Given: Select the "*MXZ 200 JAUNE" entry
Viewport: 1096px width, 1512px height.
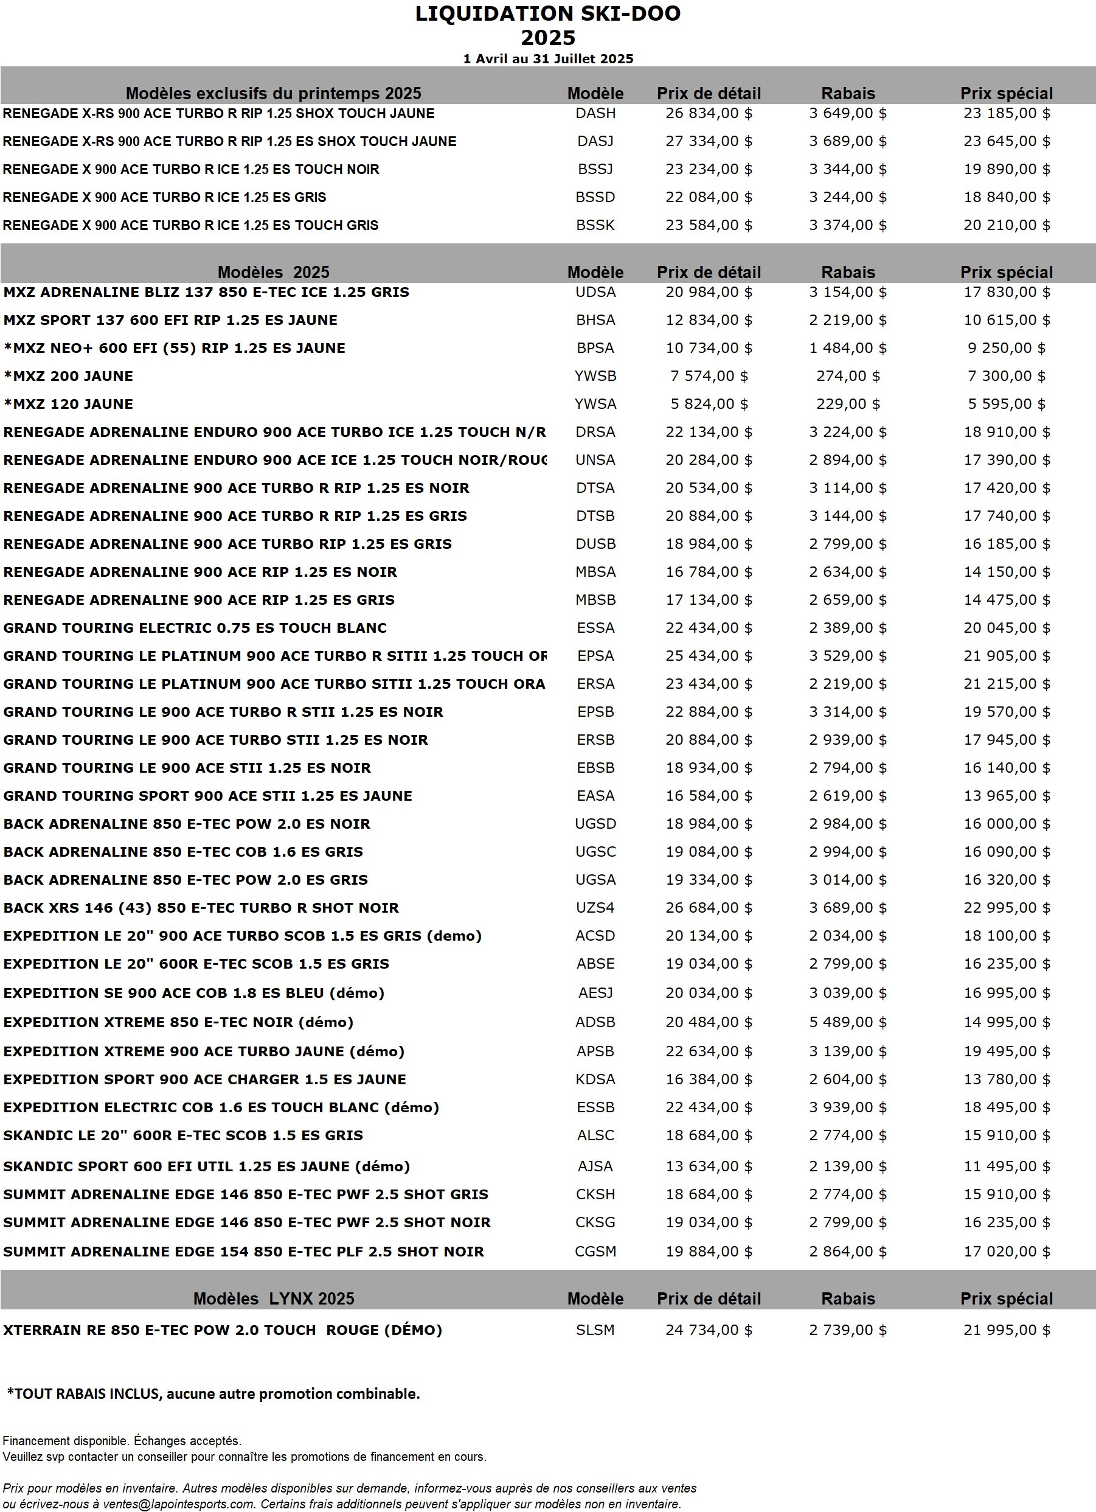Looking at the screenshot, I should (68, 376).
